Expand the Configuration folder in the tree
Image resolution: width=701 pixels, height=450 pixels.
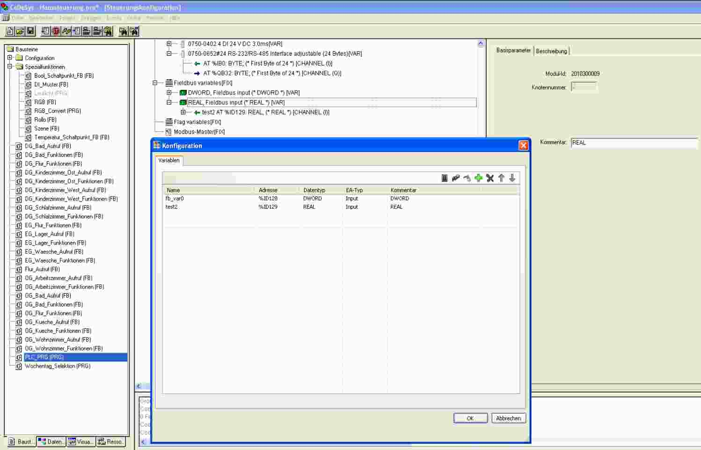10,58
